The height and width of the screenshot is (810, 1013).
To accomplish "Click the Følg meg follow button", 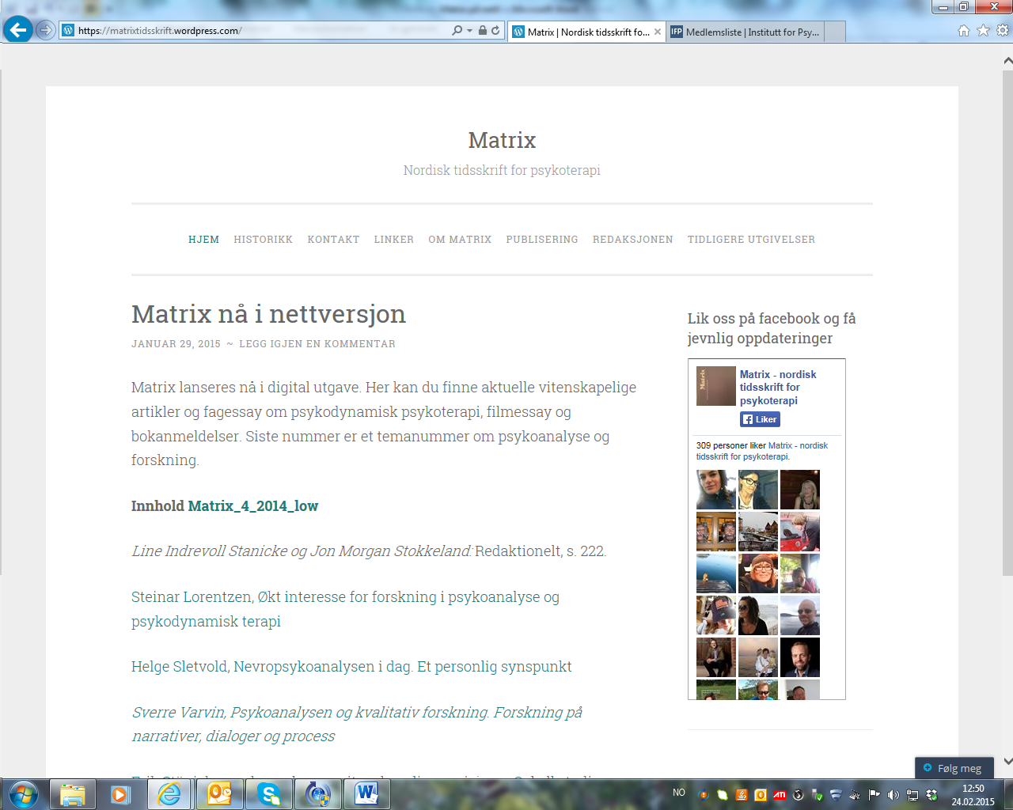I will pos(953,768).
